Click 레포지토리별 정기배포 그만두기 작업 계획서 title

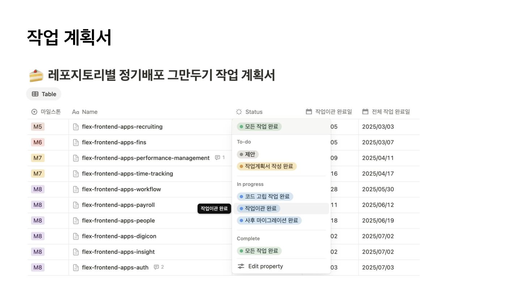click(x=161, y=75)
